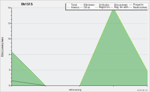
Task: Click the y-axis value 0
Action: (x=9, y=86)
